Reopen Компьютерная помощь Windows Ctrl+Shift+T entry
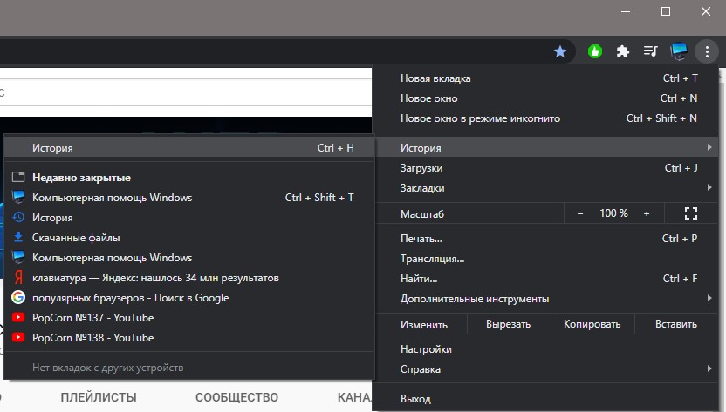726x412 pixels. (188, 198)
